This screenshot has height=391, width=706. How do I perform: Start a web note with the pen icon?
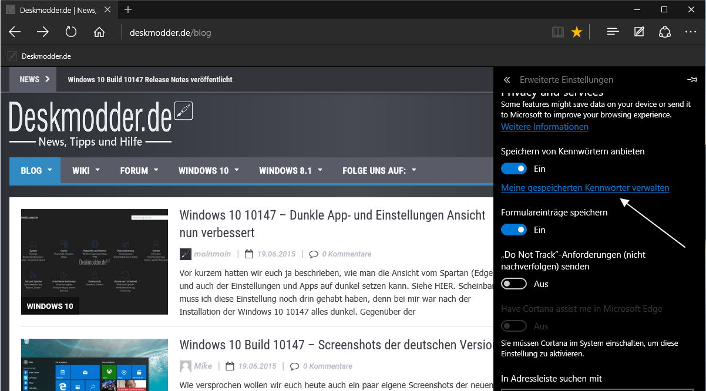pos(639,32)
